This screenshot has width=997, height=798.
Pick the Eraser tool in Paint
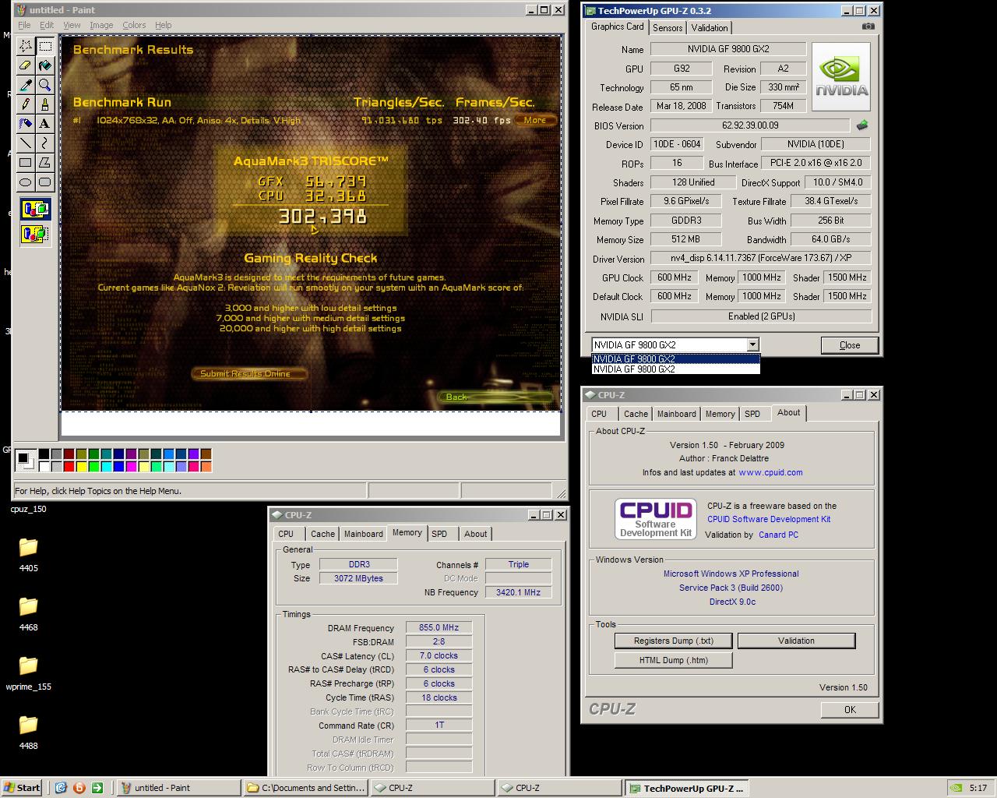[x=26, y=65]
